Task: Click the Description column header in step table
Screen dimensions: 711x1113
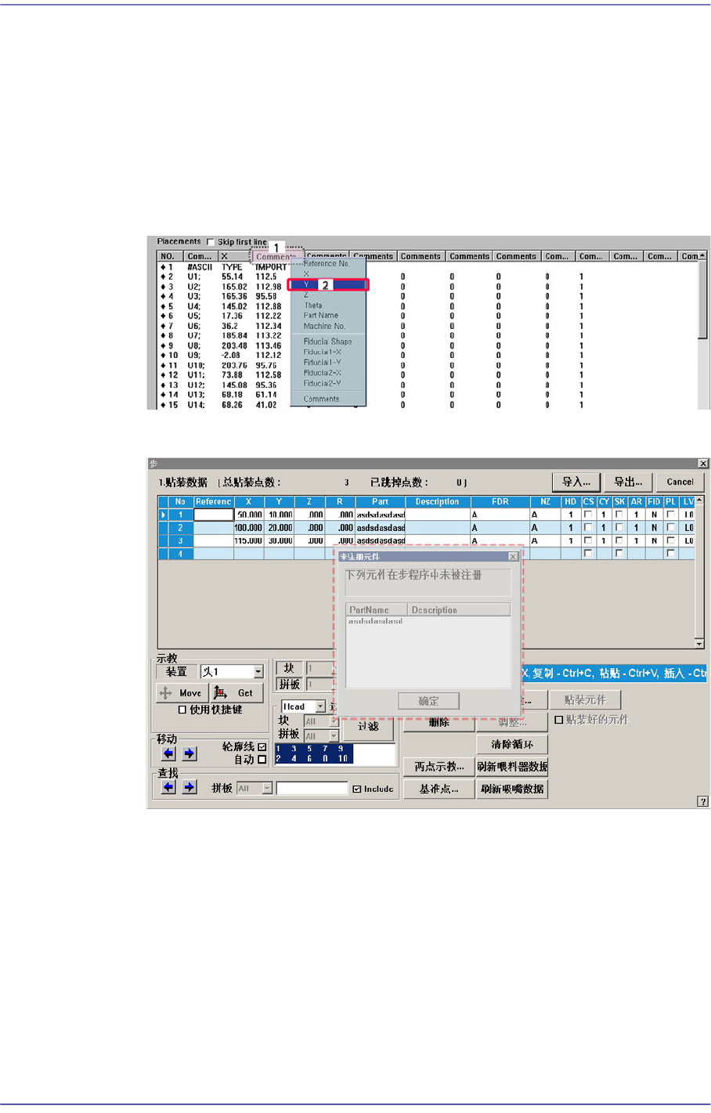Action: [x=438, y=501]
